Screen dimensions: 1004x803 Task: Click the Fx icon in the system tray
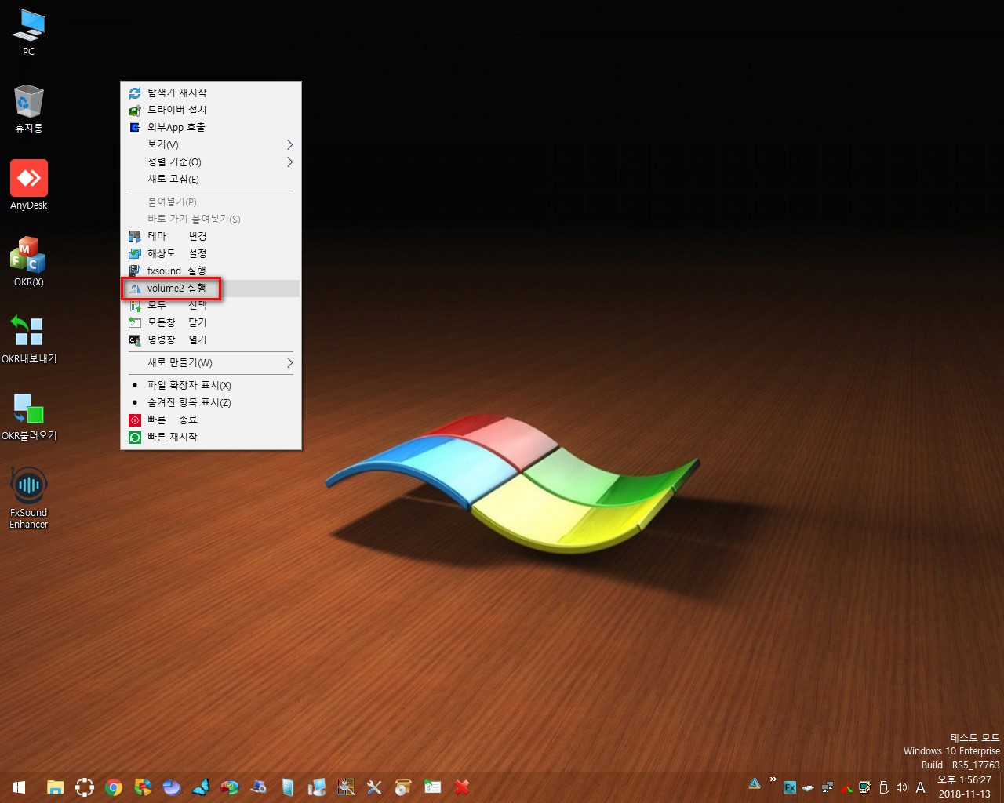790,787
